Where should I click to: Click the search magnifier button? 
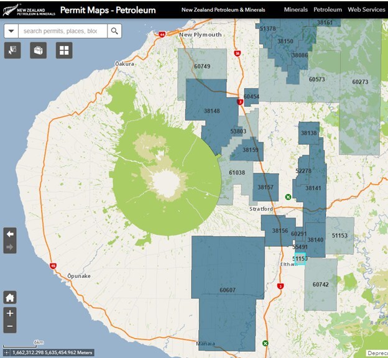114,31
